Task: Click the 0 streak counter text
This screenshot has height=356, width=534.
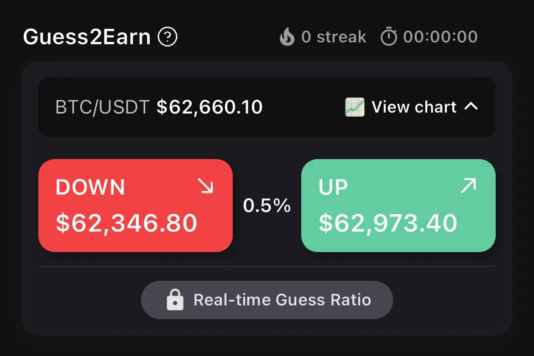Action: [334, 37]
